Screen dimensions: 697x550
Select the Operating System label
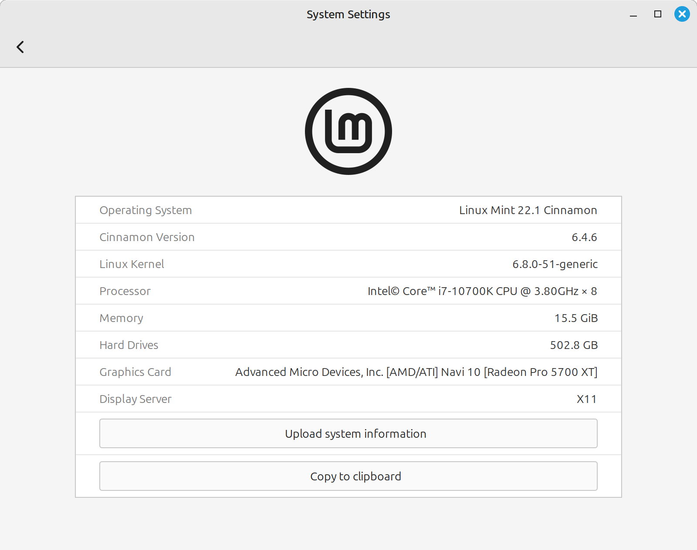click(x=145, y=211)
